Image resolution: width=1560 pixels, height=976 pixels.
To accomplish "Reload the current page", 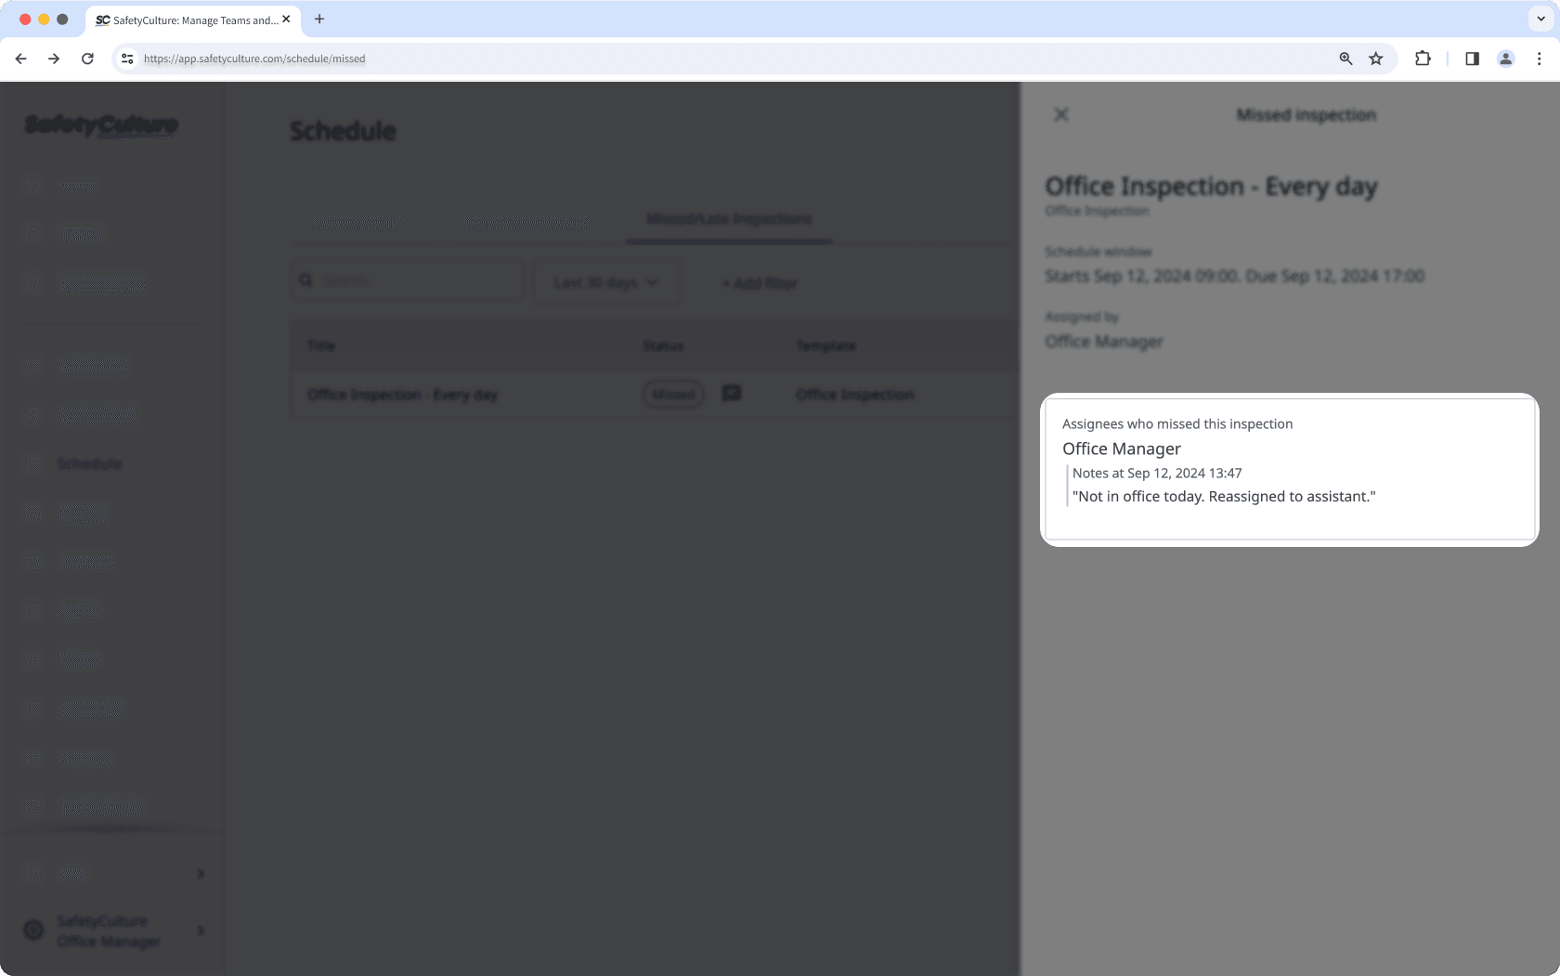I will pos(87,58).
